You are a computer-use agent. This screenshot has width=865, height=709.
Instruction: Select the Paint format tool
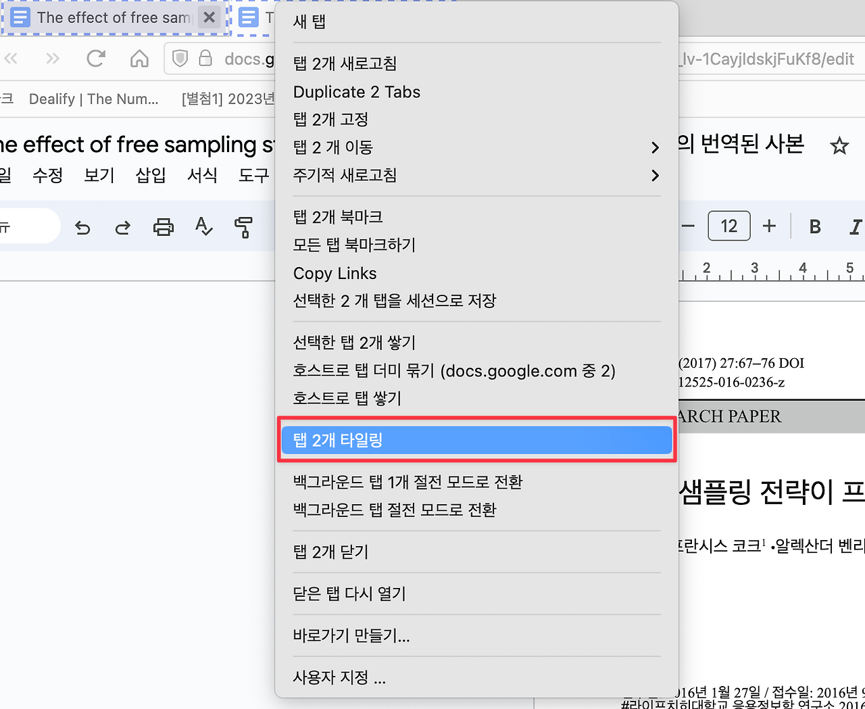pyautogui.click(x=242, y=227)
